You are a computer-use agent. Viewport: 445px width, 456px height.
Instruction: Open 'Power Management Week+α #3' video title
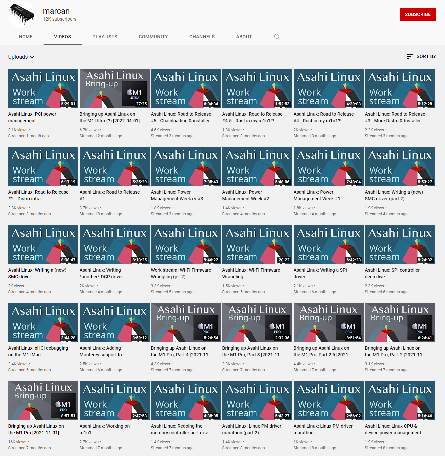(177, 195)
